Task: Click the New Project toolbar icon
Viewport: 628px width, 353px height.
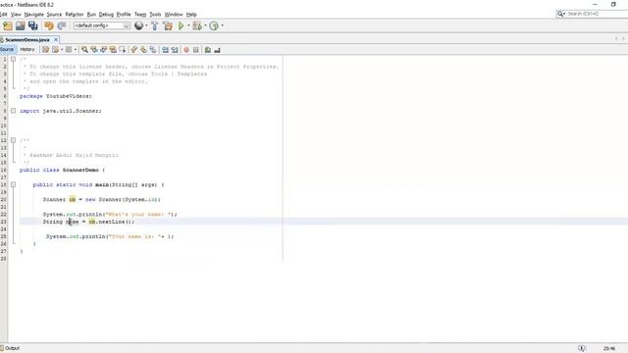Action: pos(8,26)
